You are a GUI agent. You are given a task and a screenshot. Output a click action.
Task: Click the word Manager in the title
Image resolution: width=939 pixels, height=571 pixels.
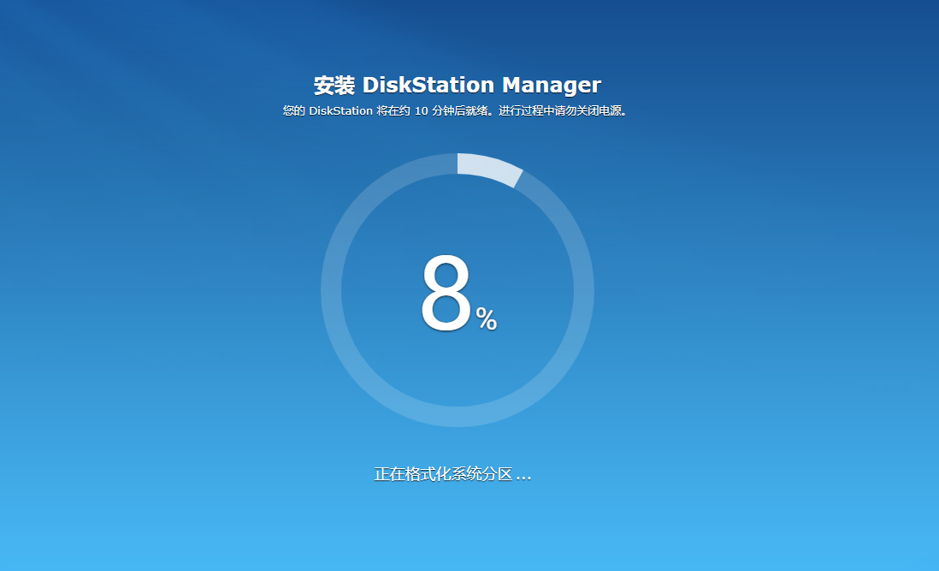point(552,86)
